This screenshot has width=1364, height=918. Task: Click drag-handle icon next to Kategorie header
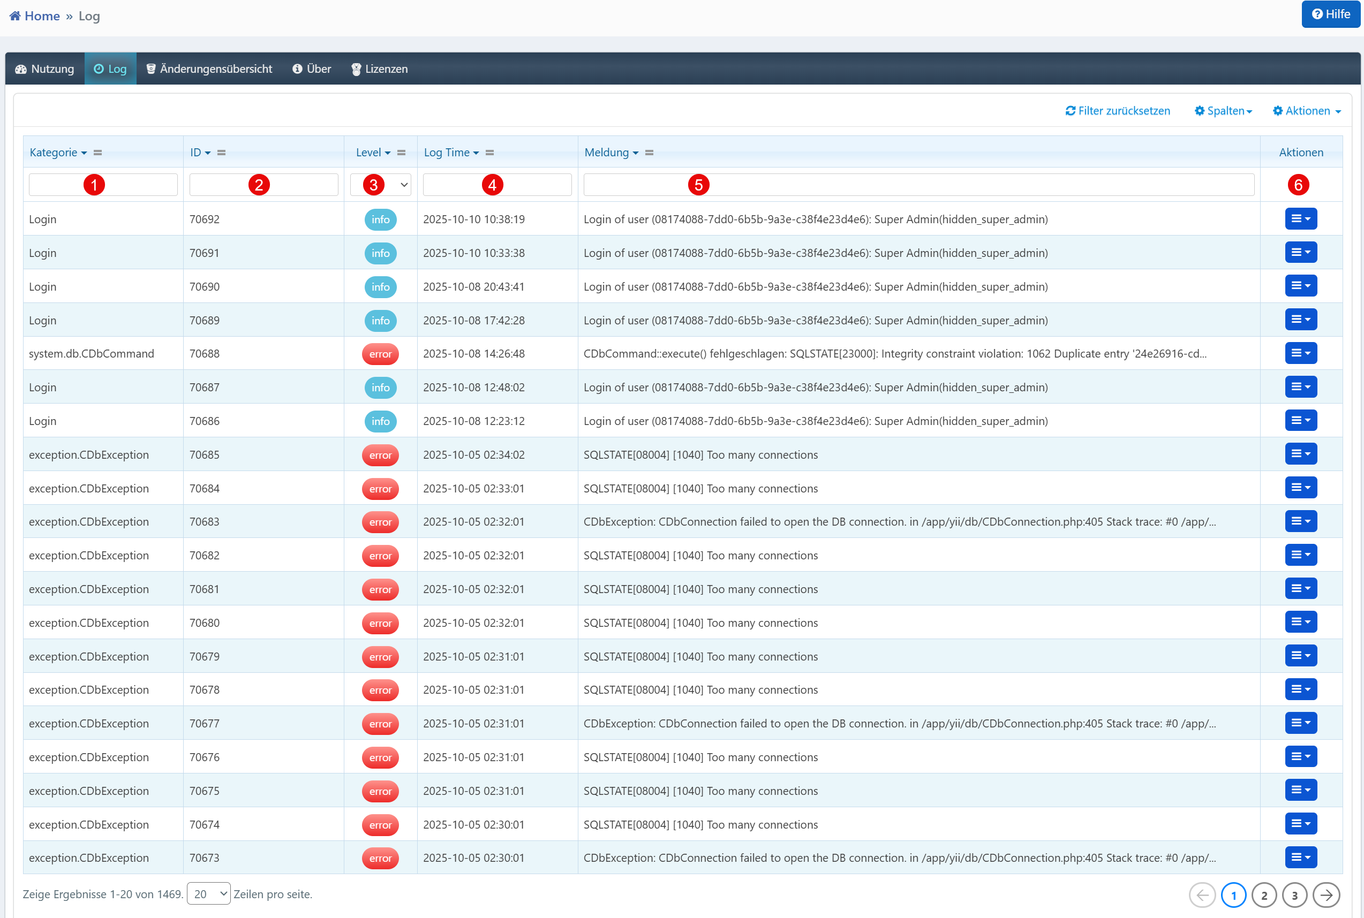98,153
